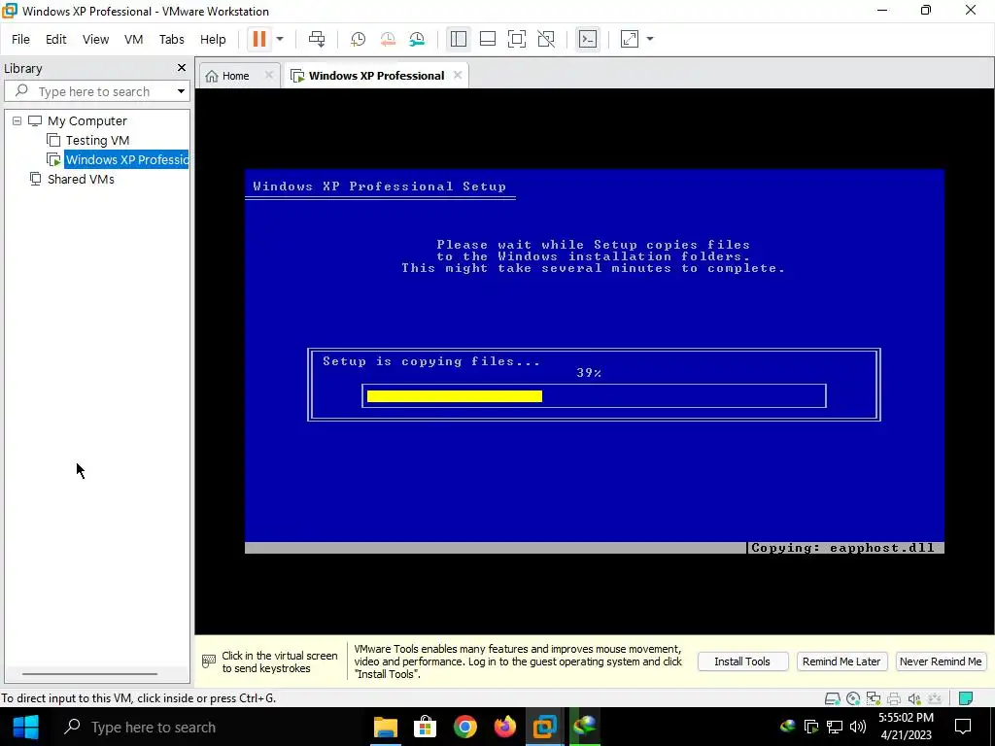Open the stretch options dropdown arrow
Screen dimensions: 995x746
pos(650,39)
